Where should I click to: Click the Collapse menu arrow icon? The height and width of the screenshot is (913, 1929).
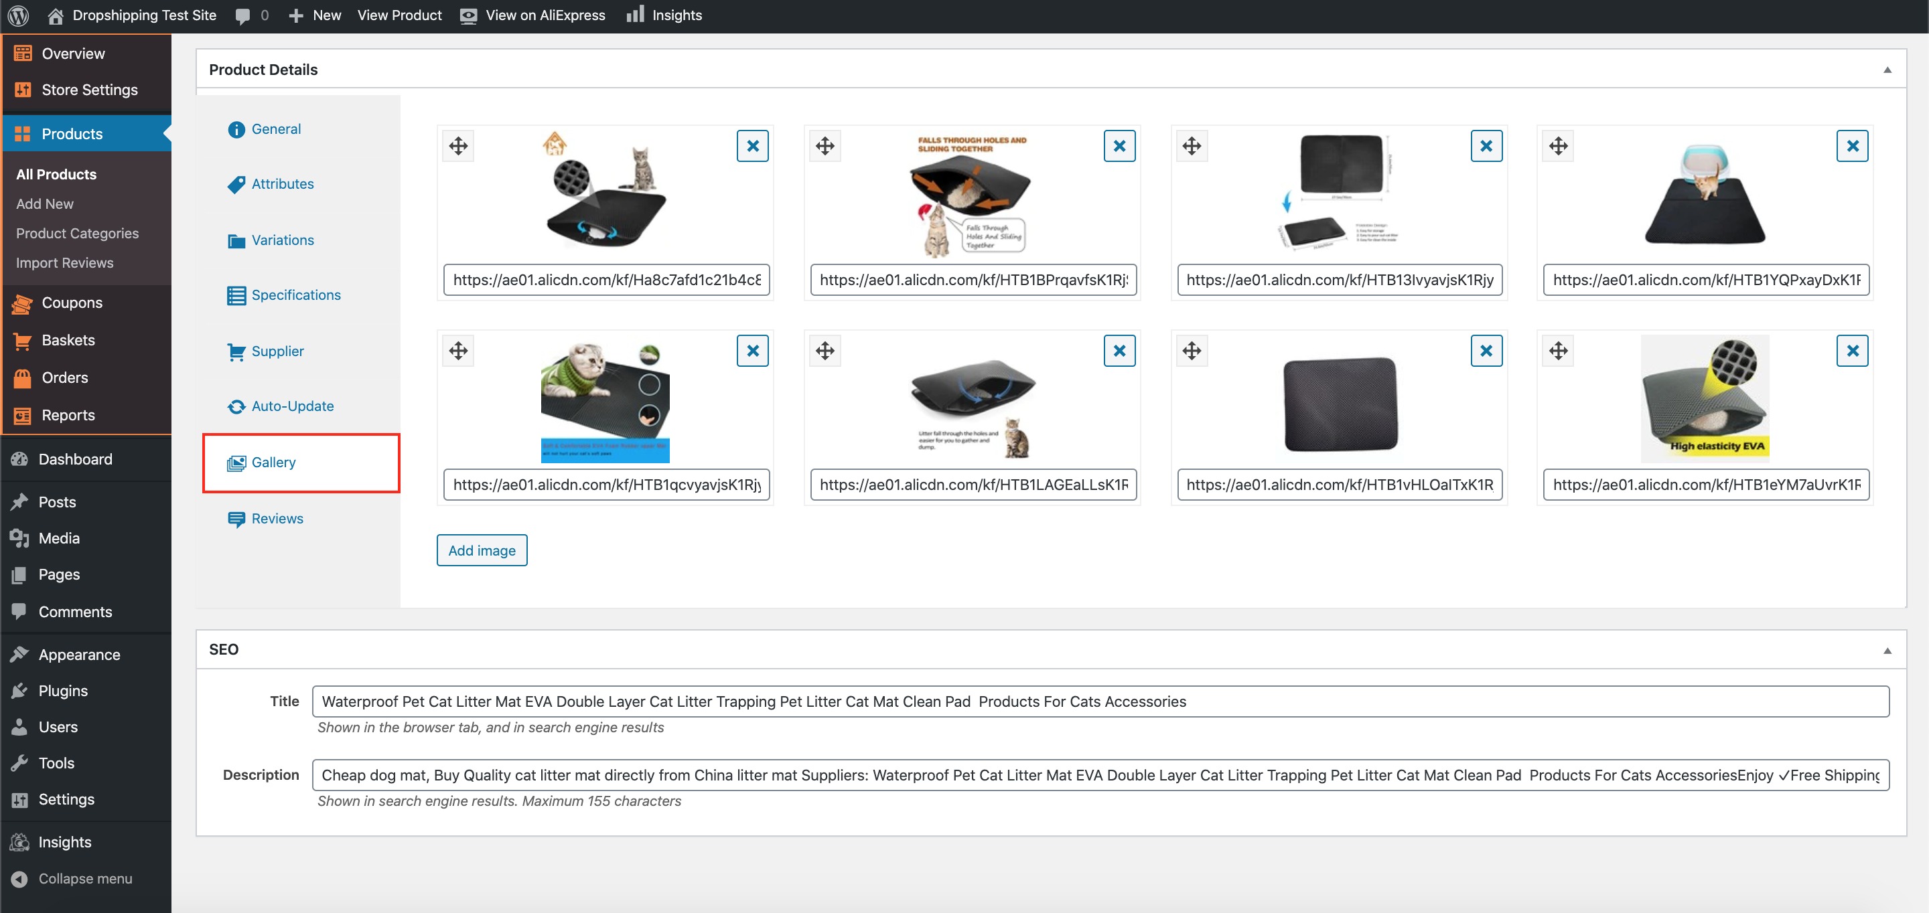pyautogui.click(x=19, y=879)
